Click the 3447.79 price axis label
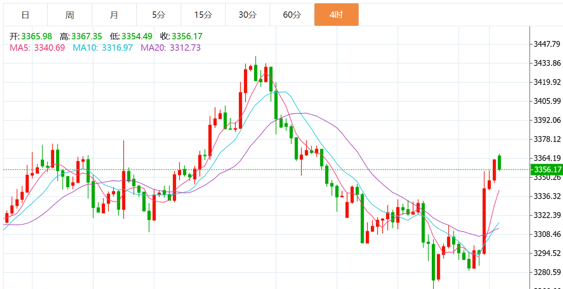Image resolution: width=563 pixels, height=289 pixels. 547,44
